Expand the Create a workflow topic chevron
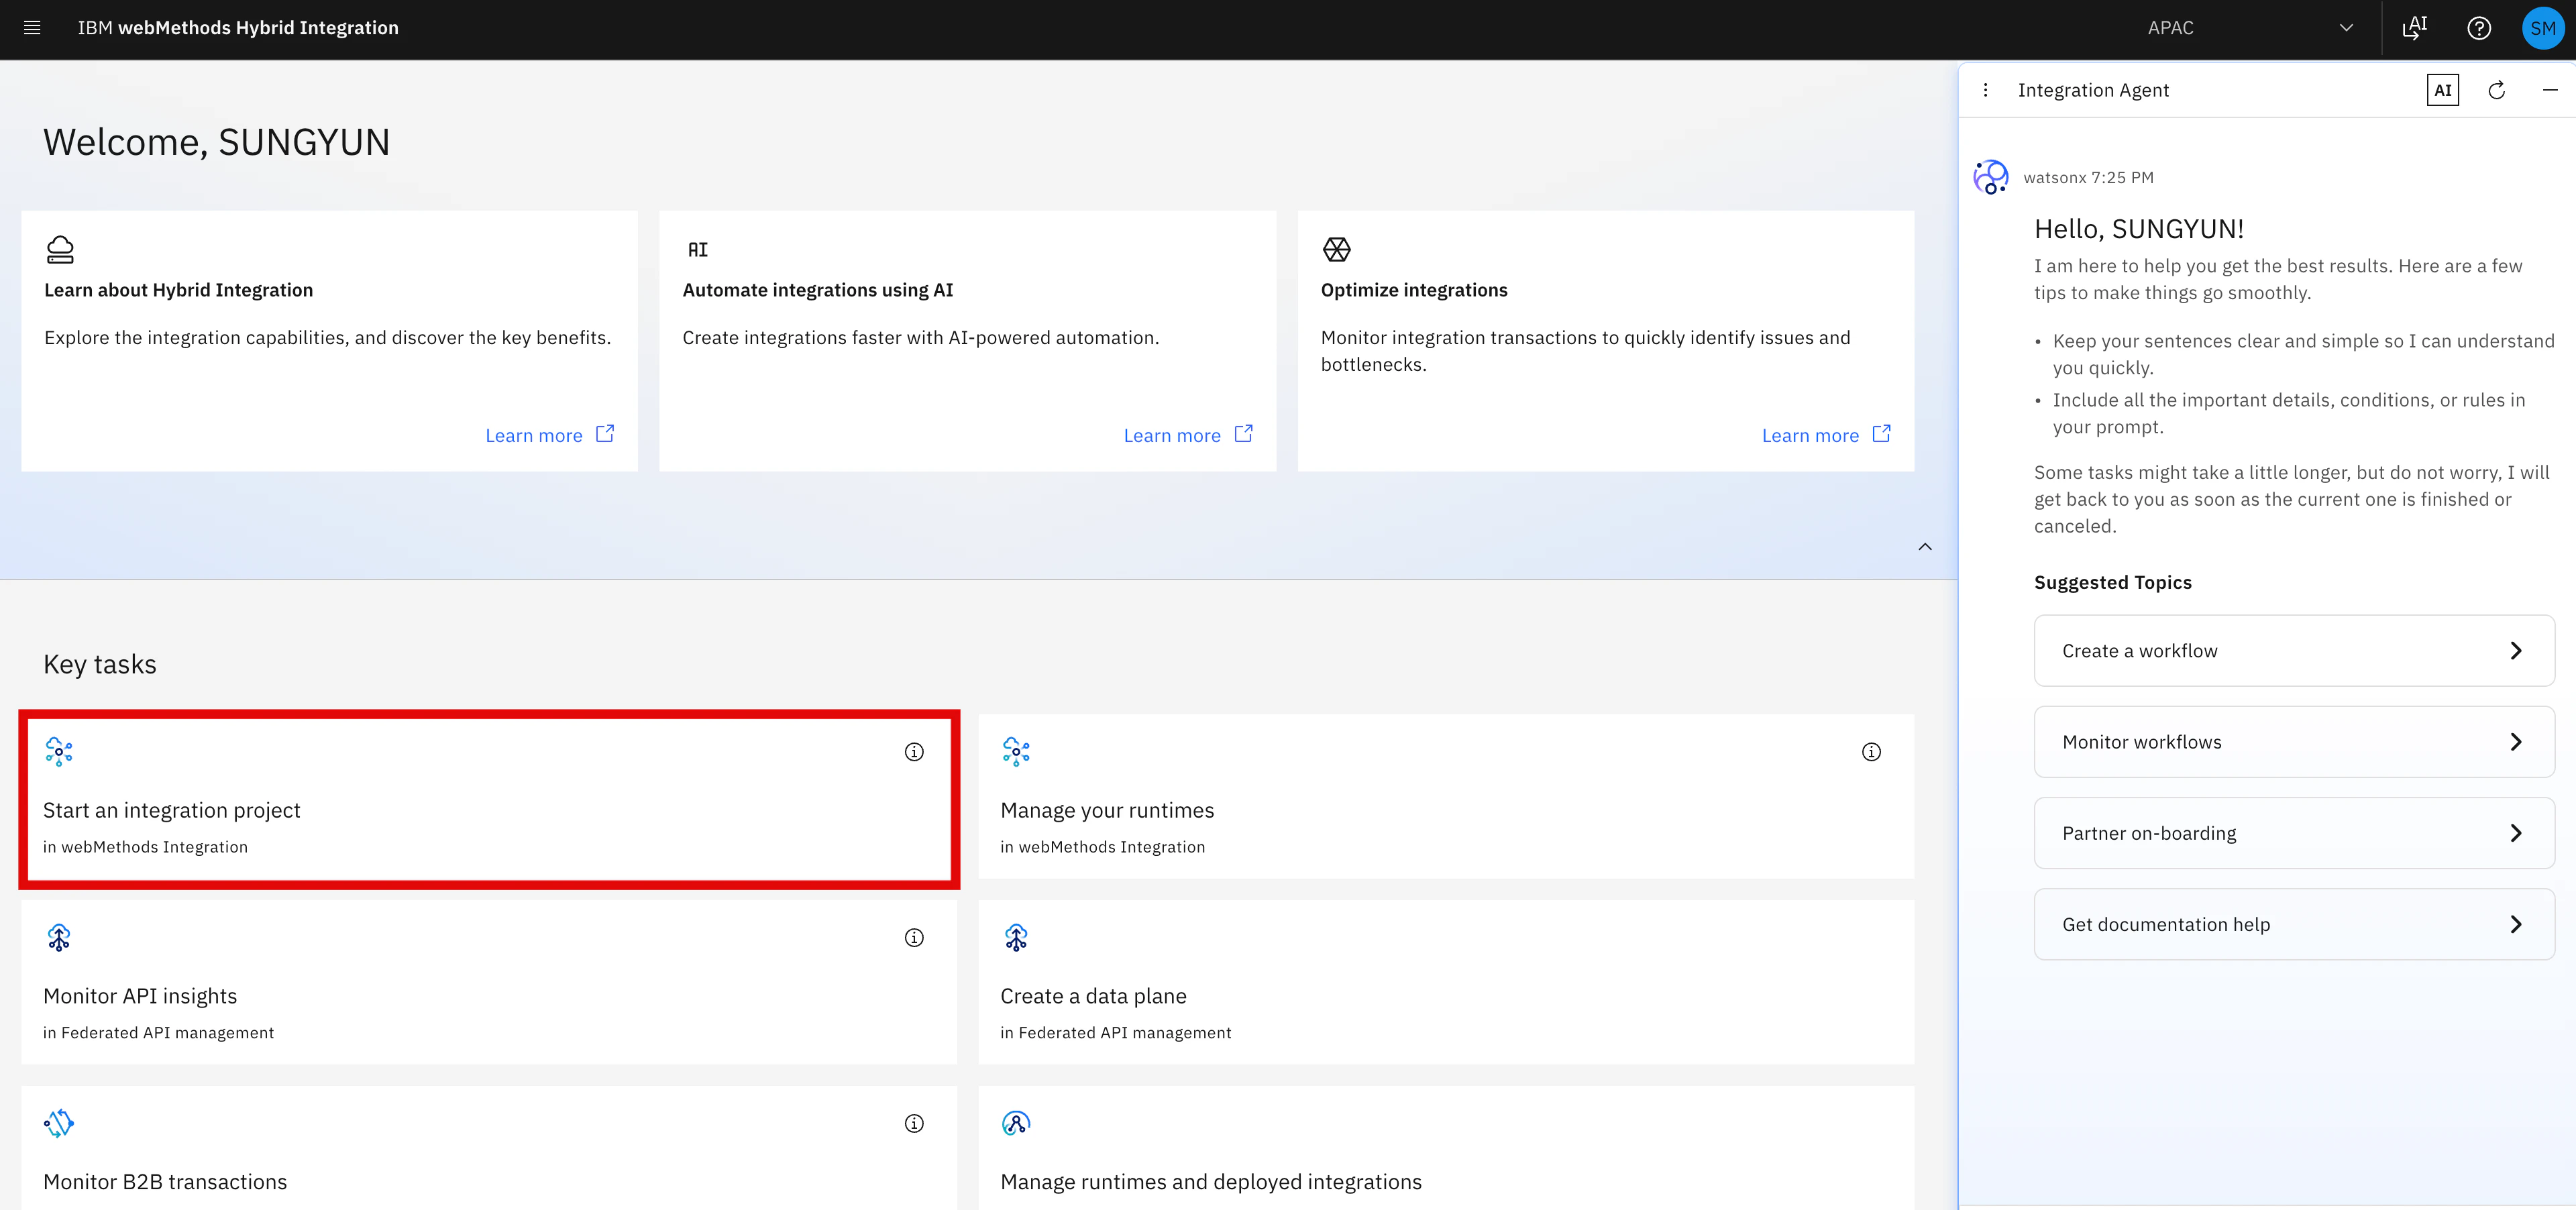Image resolution: width=2576 pixels, height=1210 pixels. pos(2516,651)
